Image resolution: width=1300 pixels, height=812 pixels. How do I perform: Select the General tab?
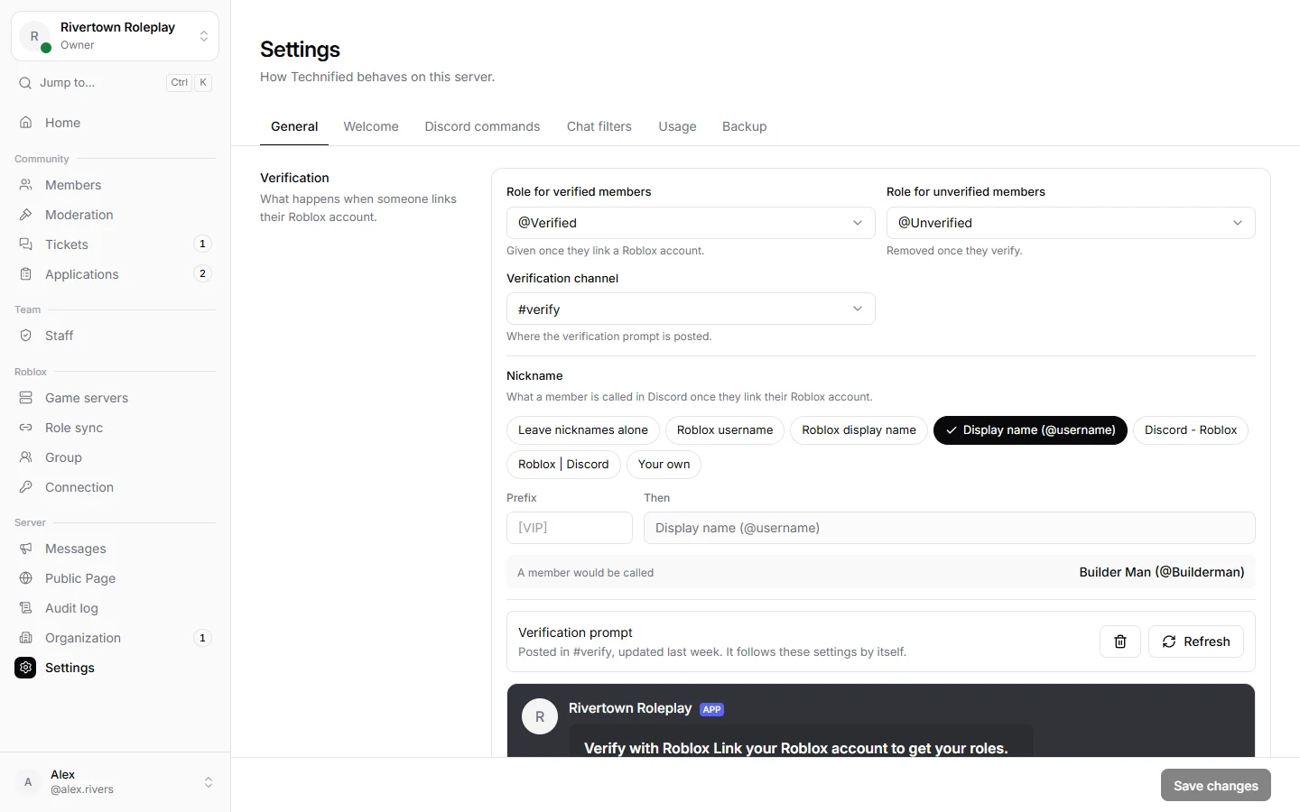tap(294, 126)
